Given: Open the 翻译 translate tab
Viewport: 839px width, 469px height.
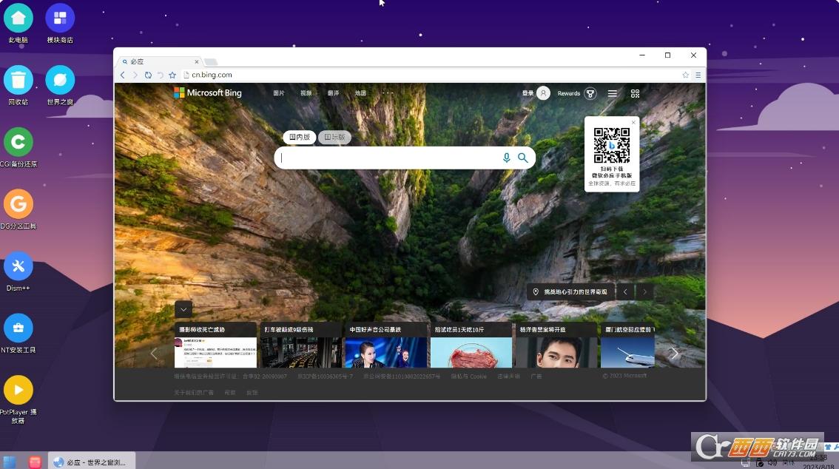Looking at the screenshot, I should pyautogui.click(x=334, y=93).
